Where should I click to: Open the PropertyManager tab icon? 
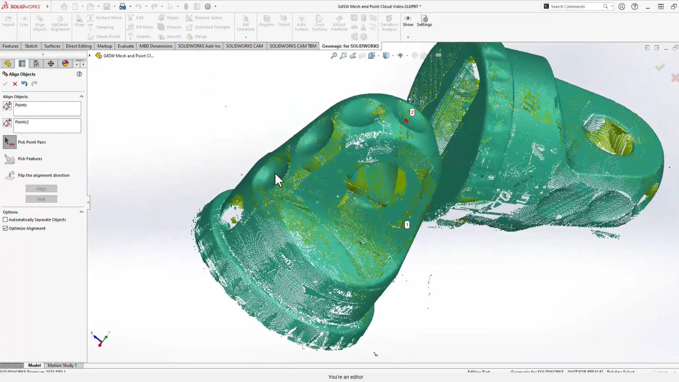[x=22, y=64]
